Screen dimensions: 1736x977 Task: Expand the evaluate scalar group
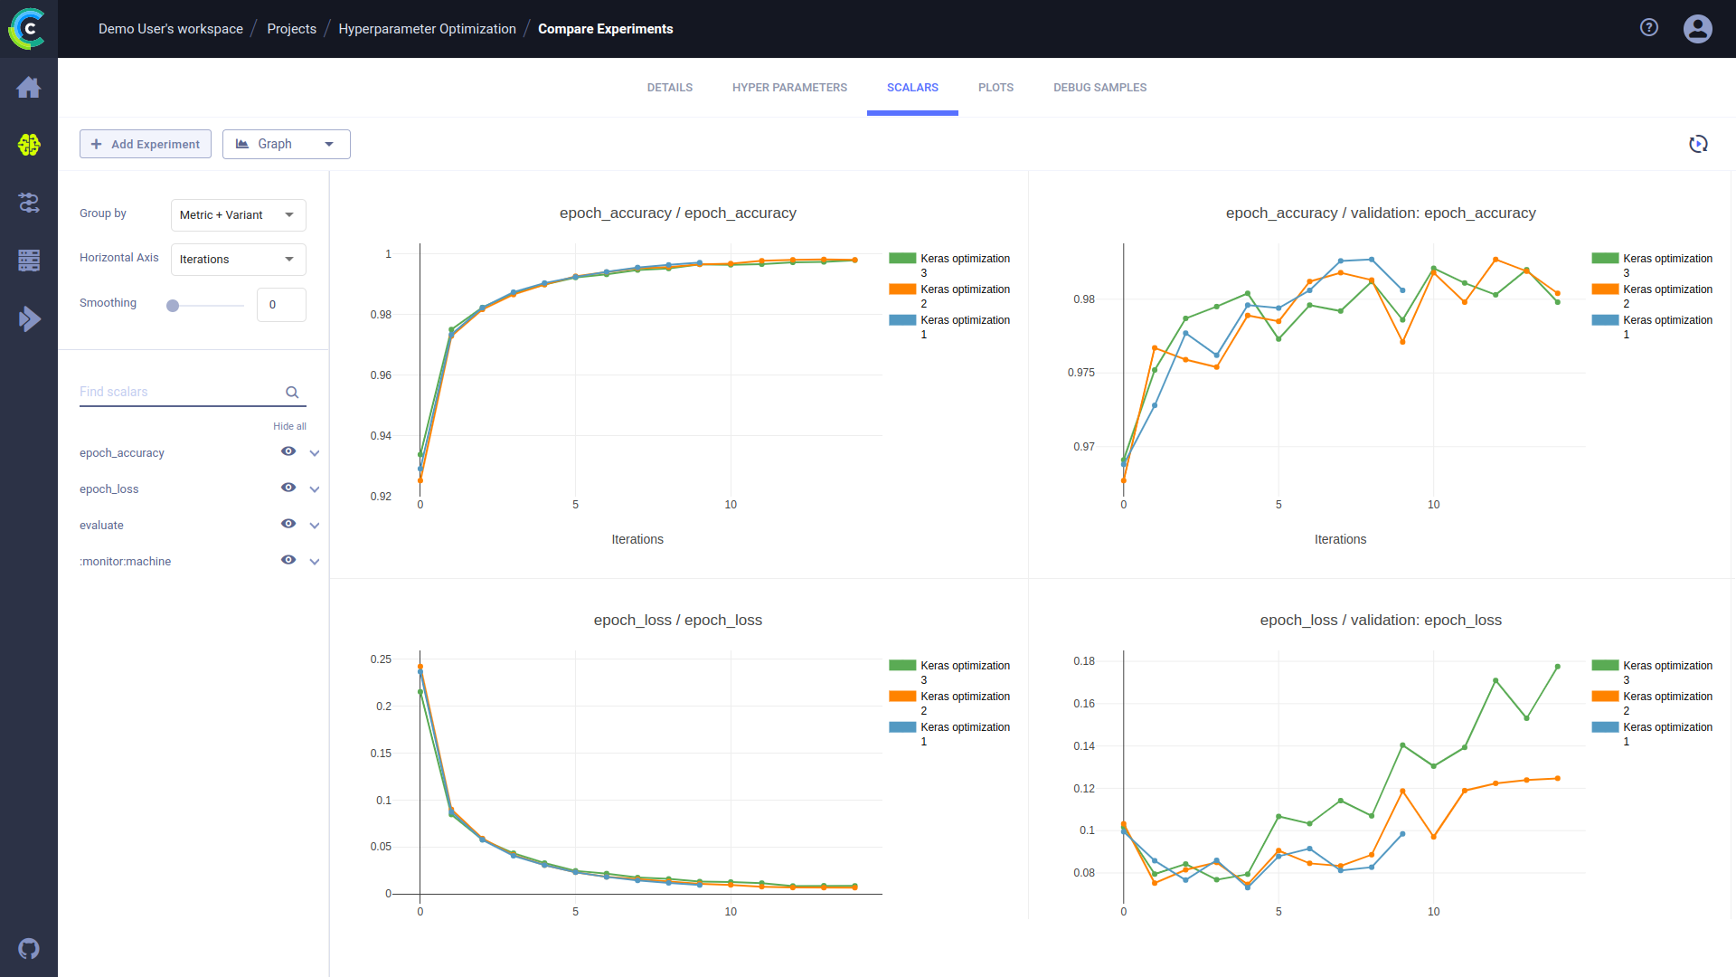(x=315, y=526)
